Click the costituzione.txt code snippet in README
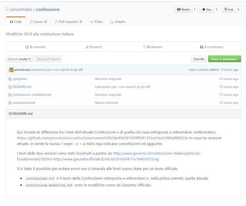Screen dimensions: 246x206 pyautogui.click(x=40, y=179)
